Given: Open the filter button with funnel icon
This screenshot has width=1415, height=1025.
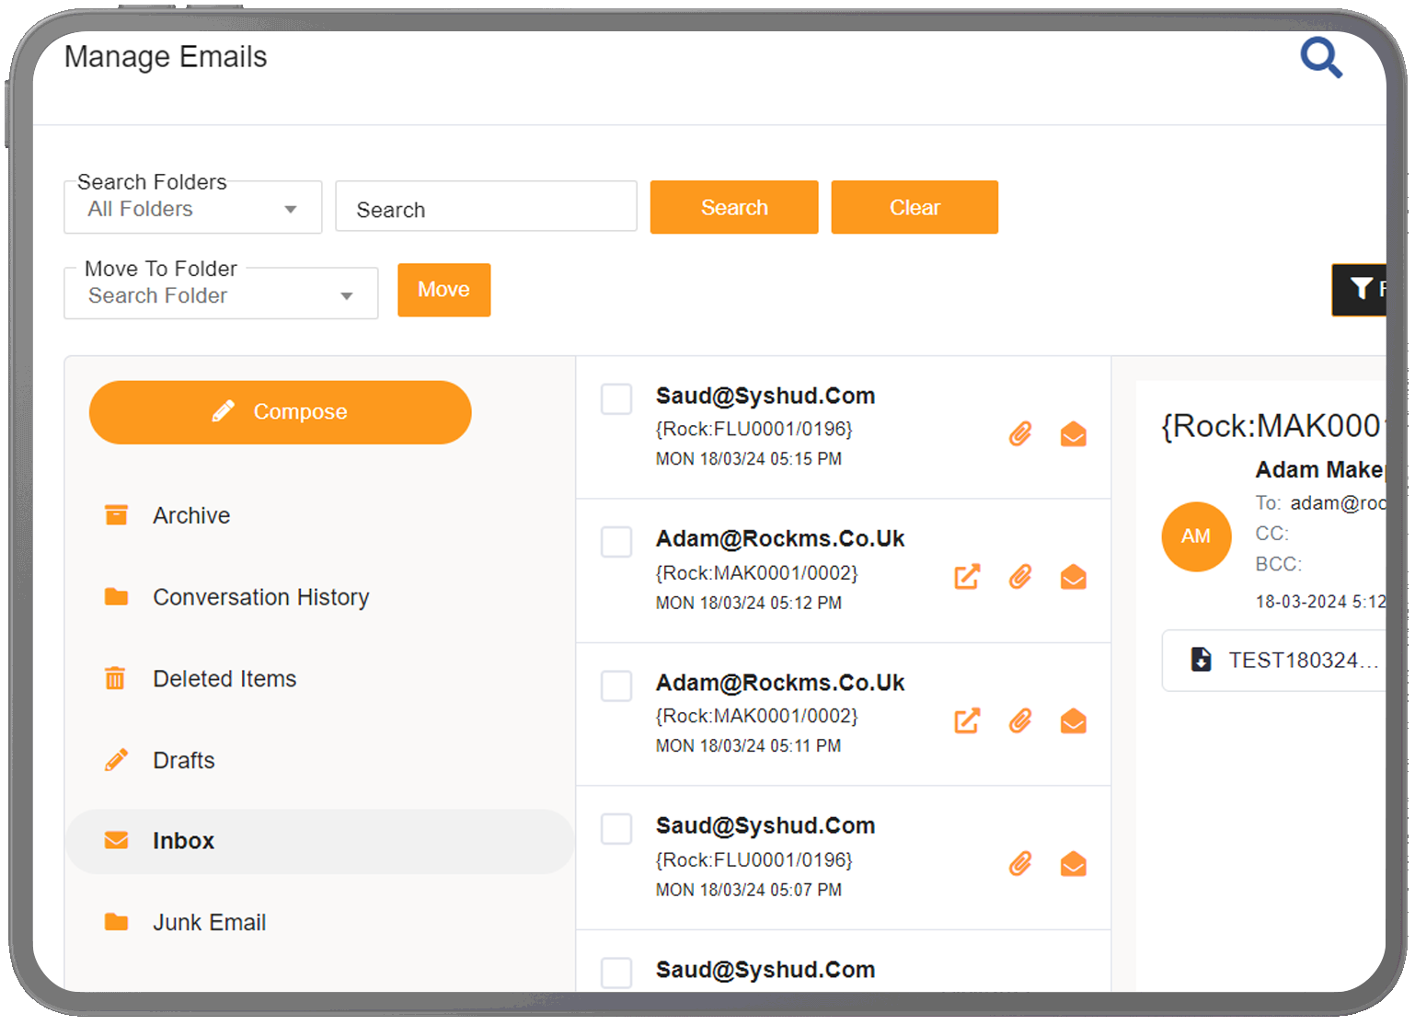Looking at the screenshot, I should coord(1360,290).
